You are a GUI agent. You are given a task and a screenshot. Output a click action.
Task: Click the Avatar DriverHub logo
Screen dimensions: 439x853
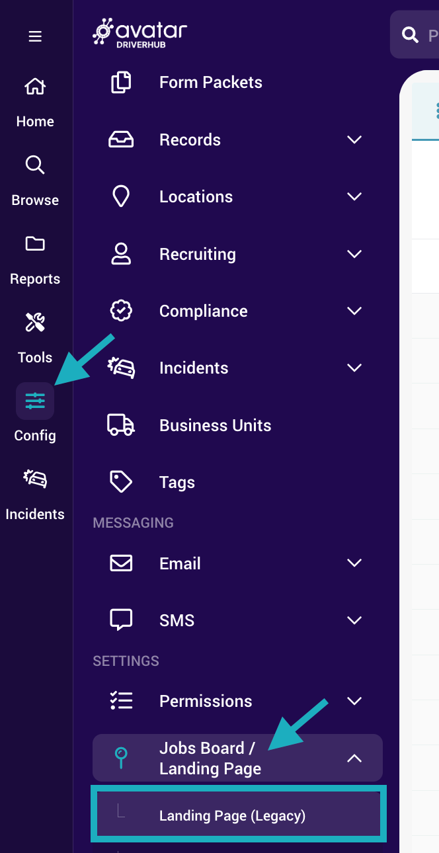[x=140, y=33]
